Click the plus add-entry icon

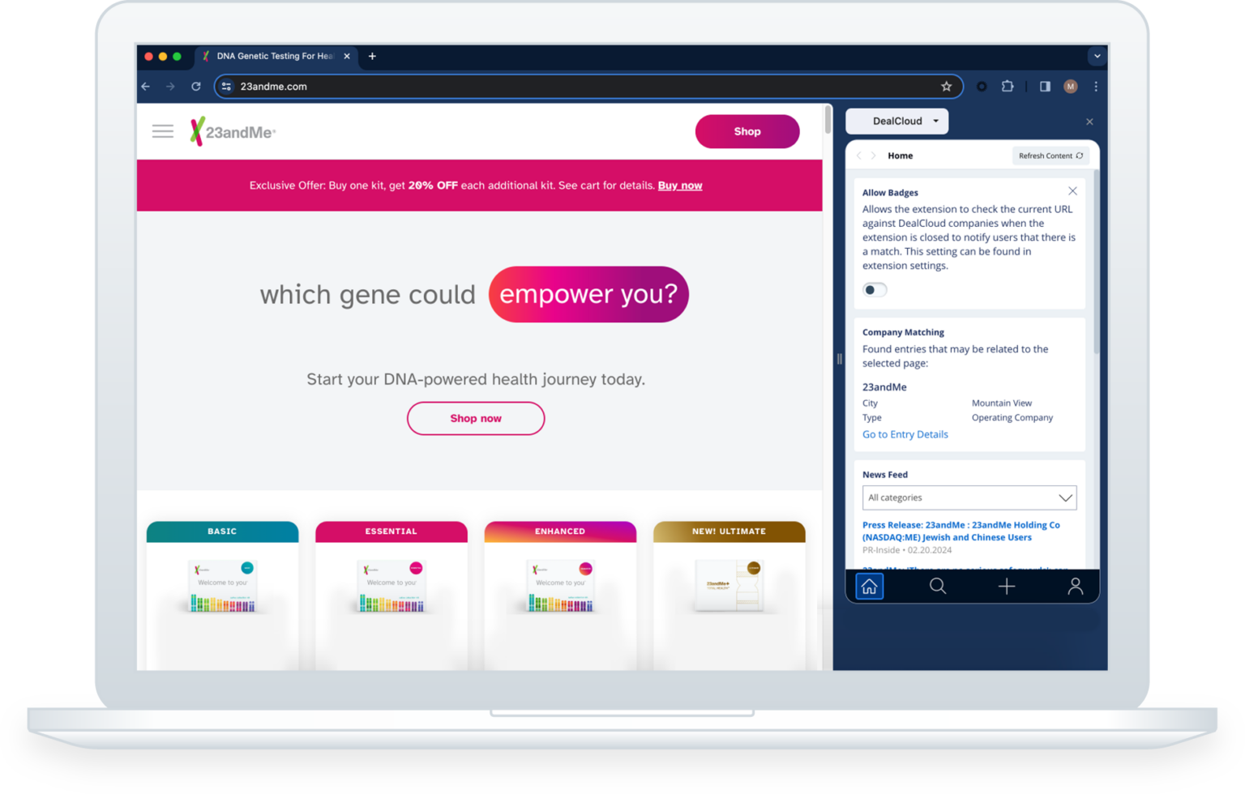[x=1006, y=587]
